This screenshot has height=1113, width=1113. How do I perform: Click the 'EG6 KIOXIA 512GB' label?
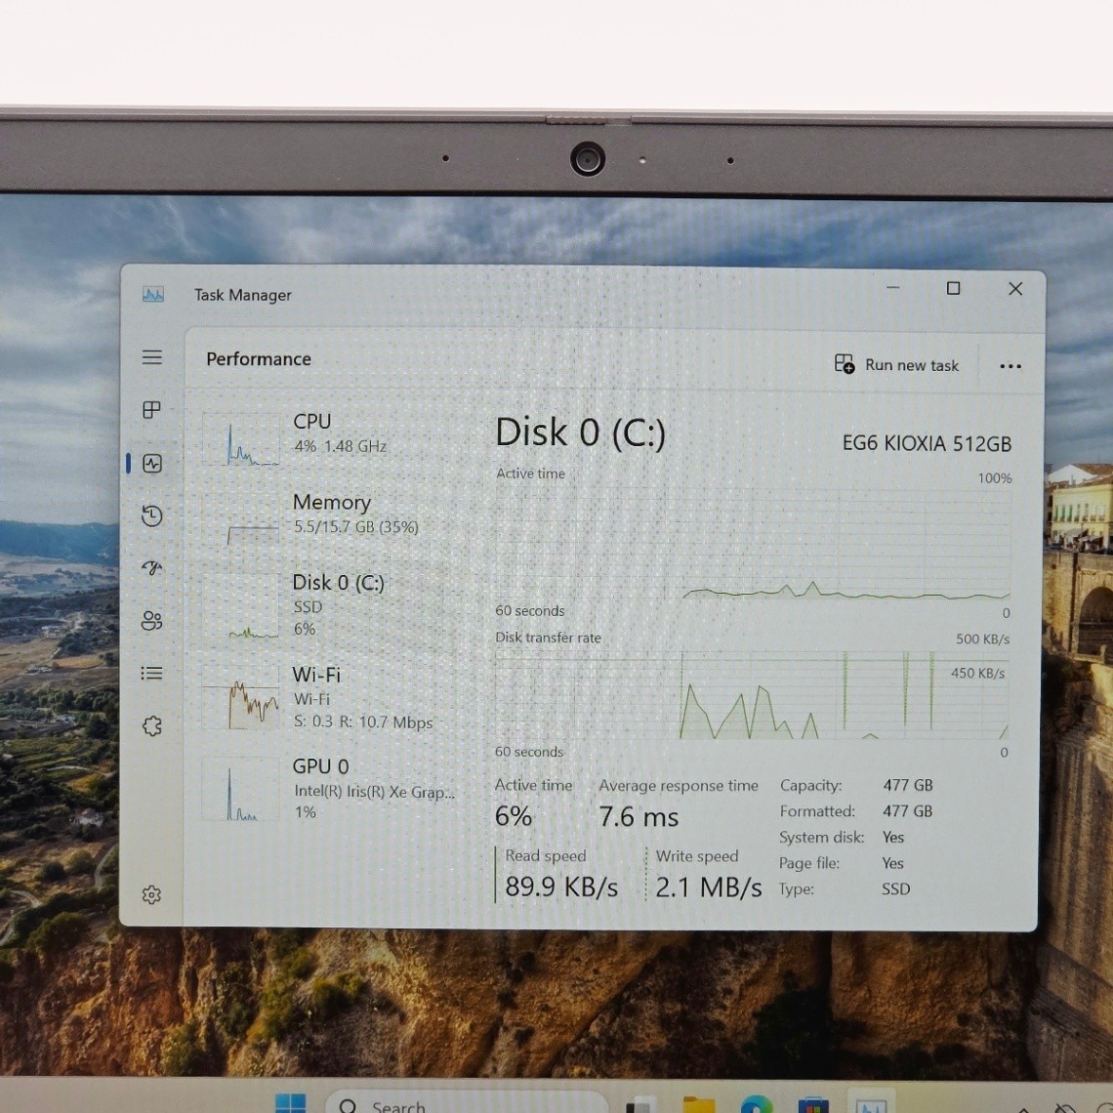click(927, 443)
